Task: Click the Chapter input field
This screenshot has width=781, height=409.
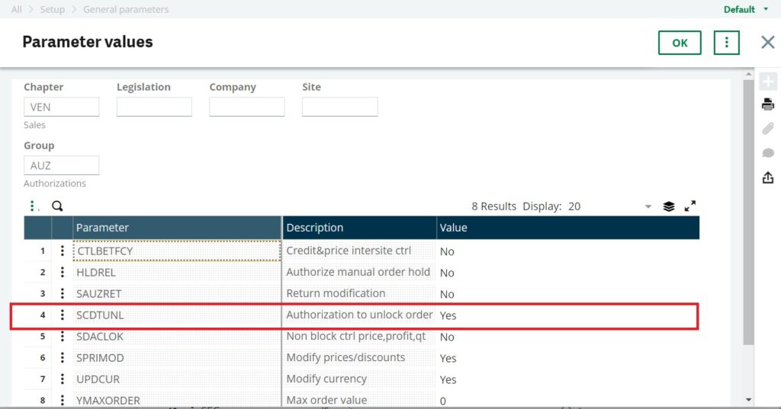Action: (61, 107)
